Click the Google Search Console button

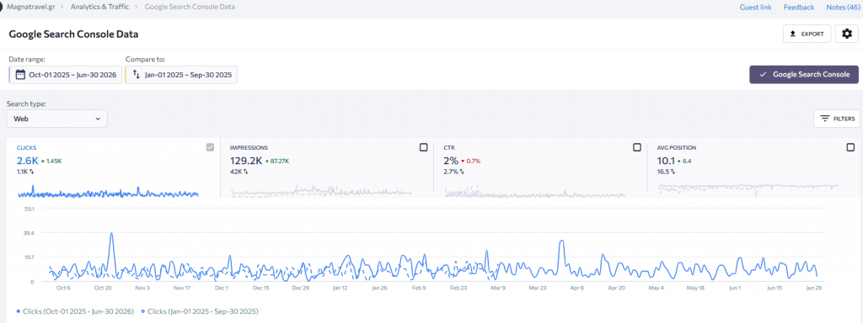804,75
